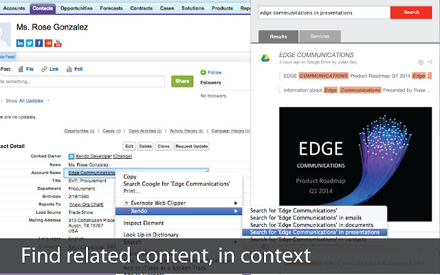The width and height of the screenshot is (440, 275).
Task: Click the Google Drive result icon
Action: pyautogui.click(x=265, y=58)
